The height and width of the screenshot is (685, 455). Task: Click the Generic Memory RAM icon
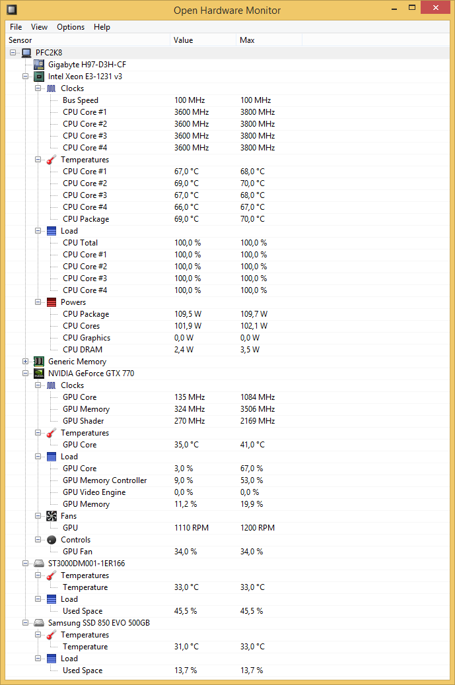point(39,362)
